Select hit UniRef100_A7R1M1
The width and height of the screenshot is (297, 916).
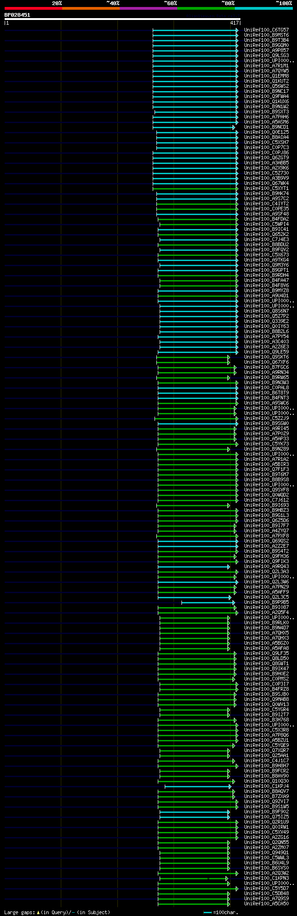266,65
